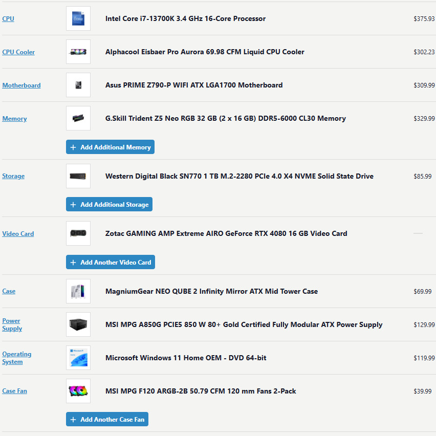Click Add Additional Storage
The width and height of the screenshot is (436, 436).
click(109, 204)
